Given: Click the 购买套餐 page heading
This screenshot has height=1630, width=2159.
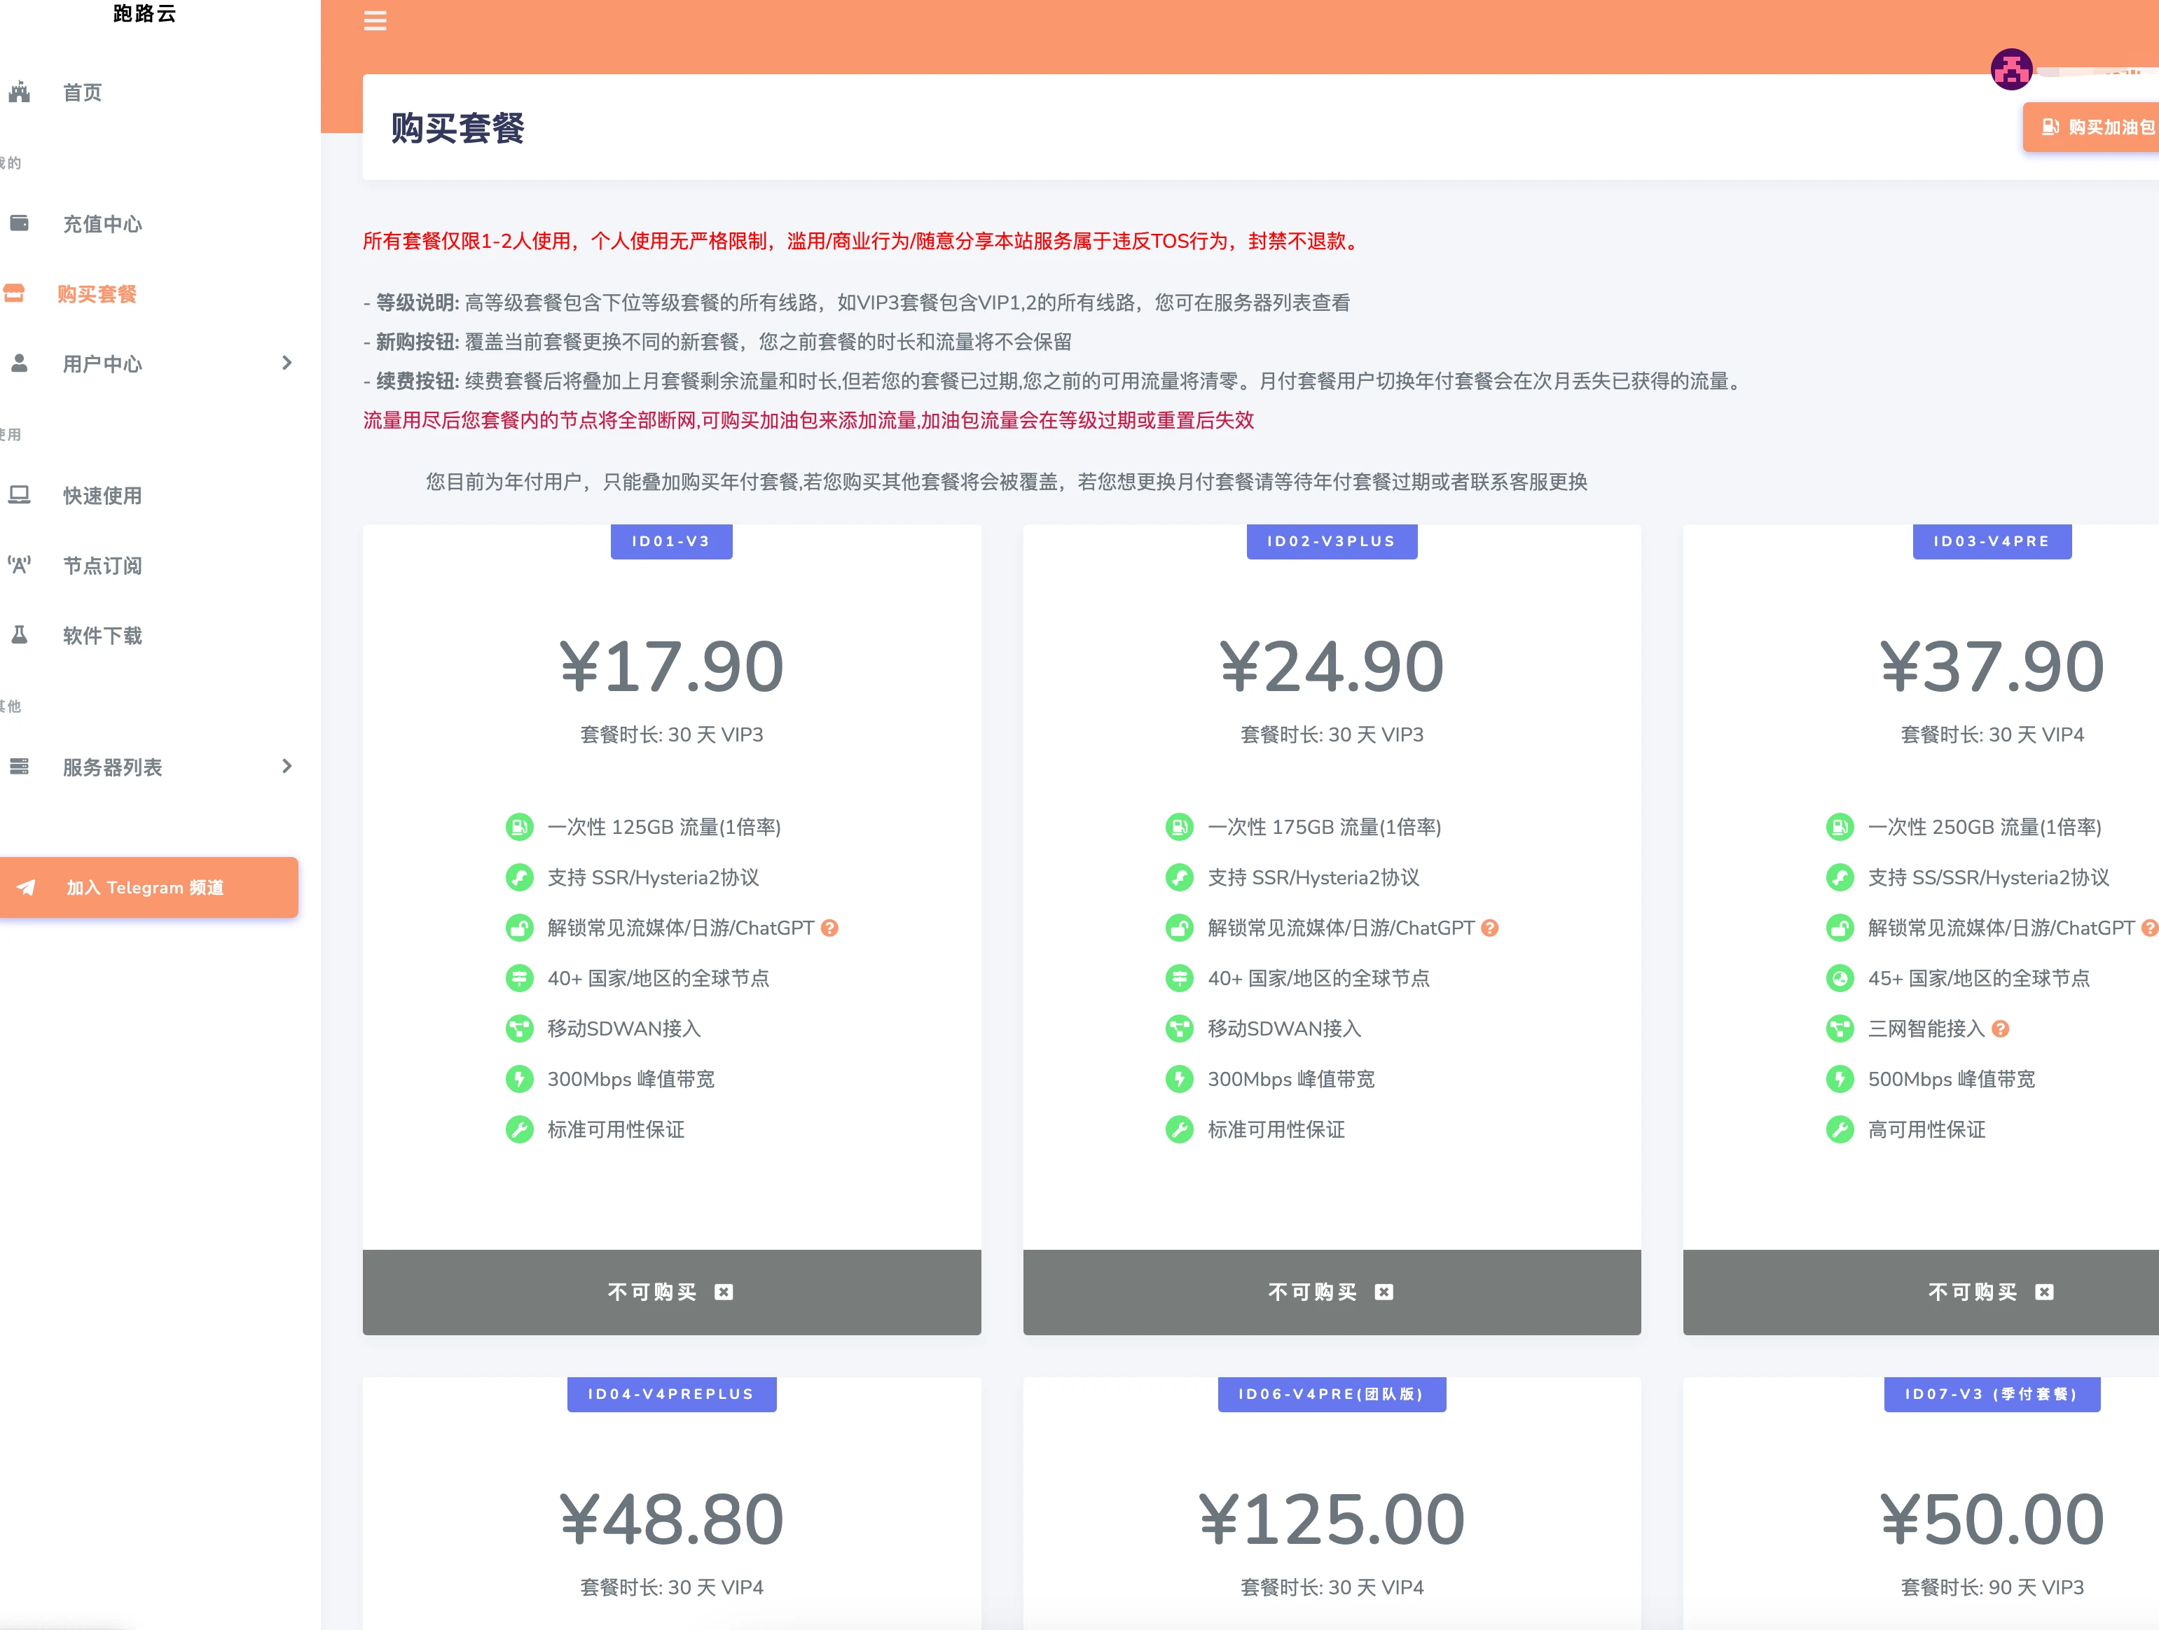Looking at the screenshot, I should click(x=457, y=128).
